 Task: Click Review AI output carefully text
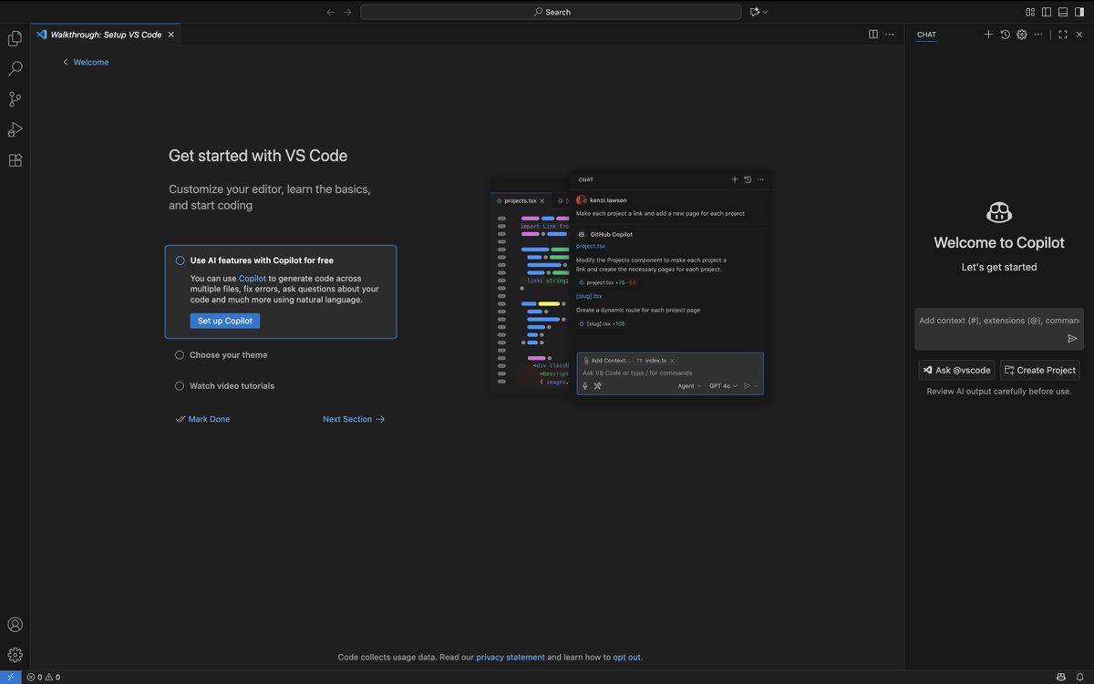click(999, 392)
